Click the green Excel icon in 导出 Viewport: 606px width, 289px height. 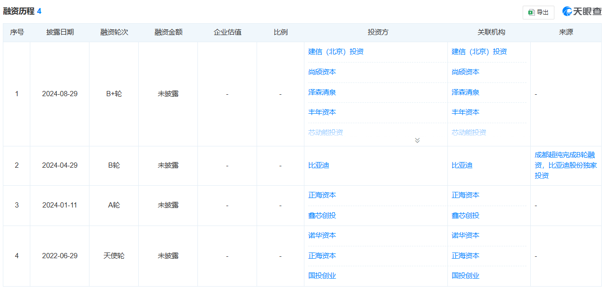(532, 12)
